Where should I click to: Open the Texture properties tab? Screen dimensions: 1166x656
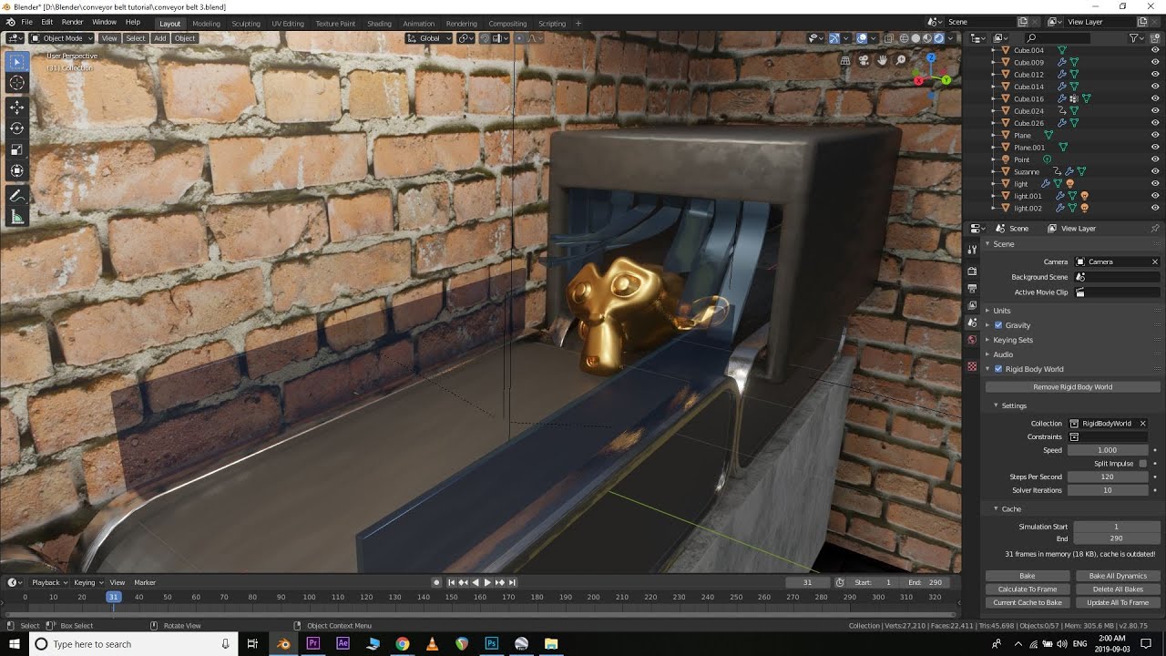coord(972,366)
